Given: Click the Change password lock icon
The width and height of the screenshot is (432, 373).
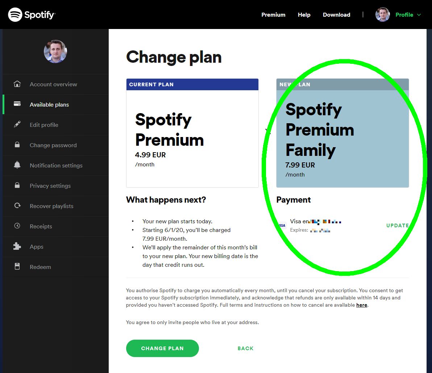Looking at the screenshot, I should click(17, 145).
